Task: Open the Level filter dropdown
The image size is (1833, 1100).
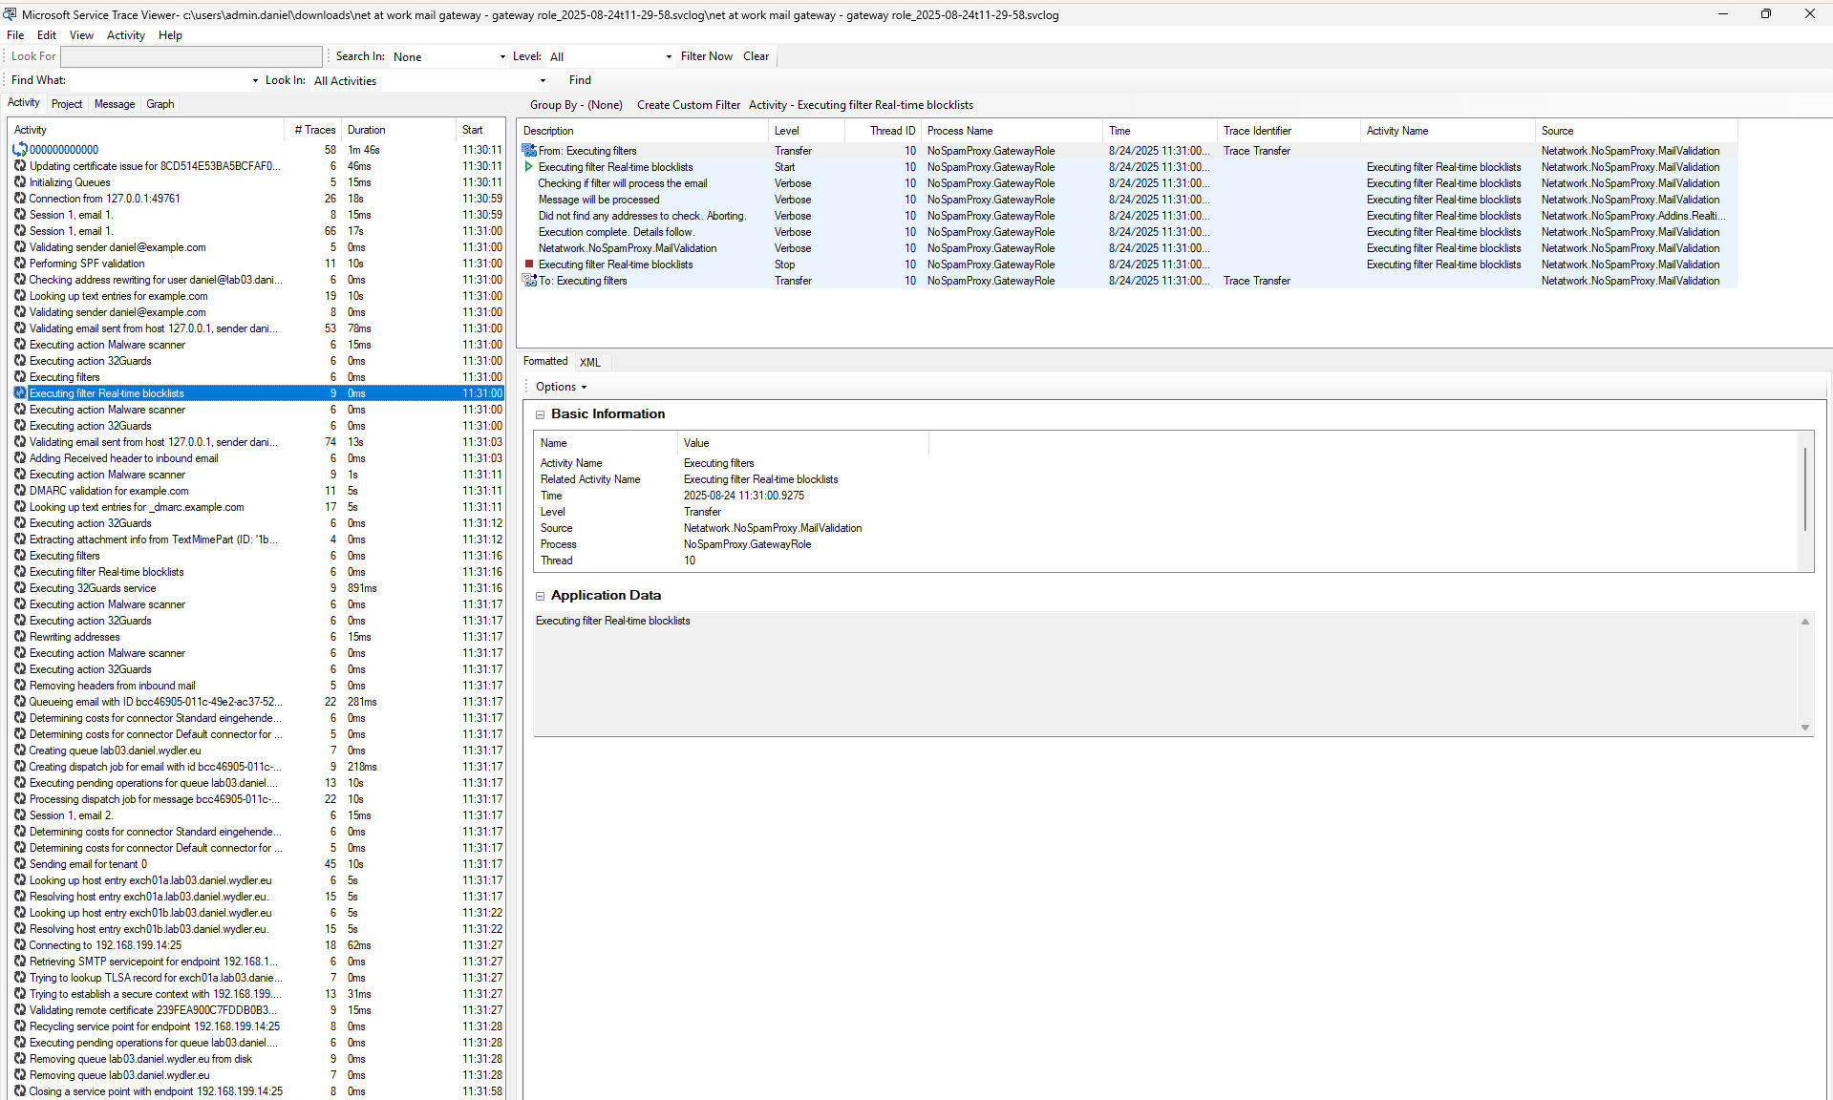Action: coord(669,57)
